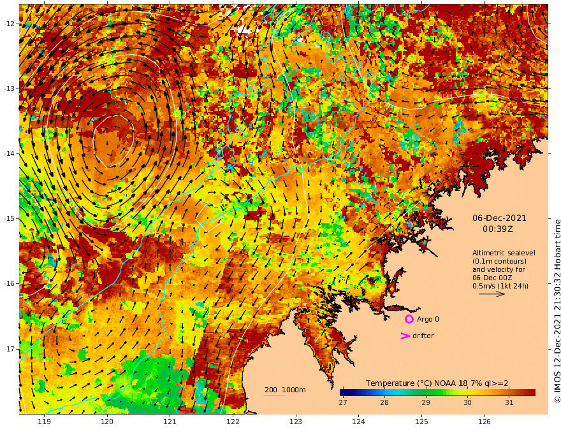Click the cyan 200 1000m isobath legend line
Screen dimensions: 561x433
click(x=274, y=395)
